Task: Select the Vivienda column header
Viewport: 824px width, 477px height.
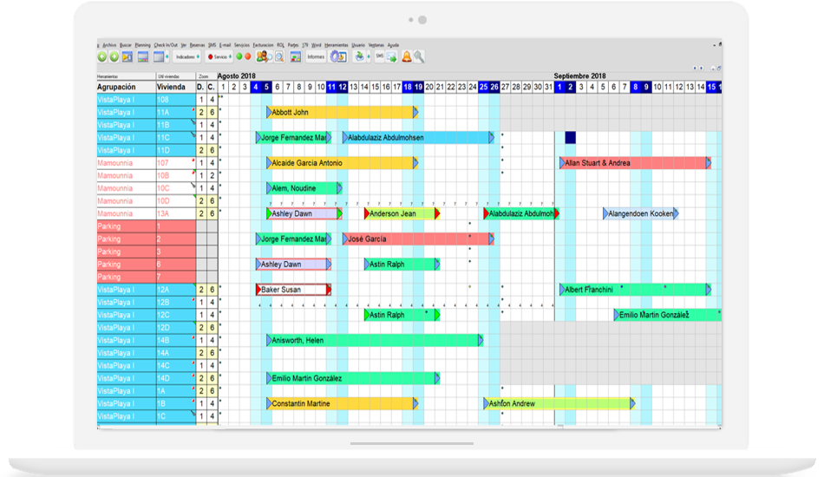Action: [176, 88]
